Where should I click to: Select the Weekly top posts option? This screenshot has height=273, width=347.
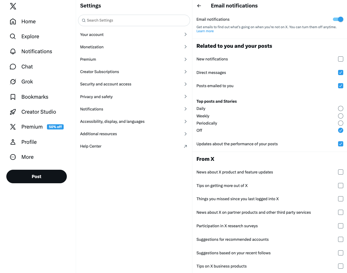(x=341, y=116)
